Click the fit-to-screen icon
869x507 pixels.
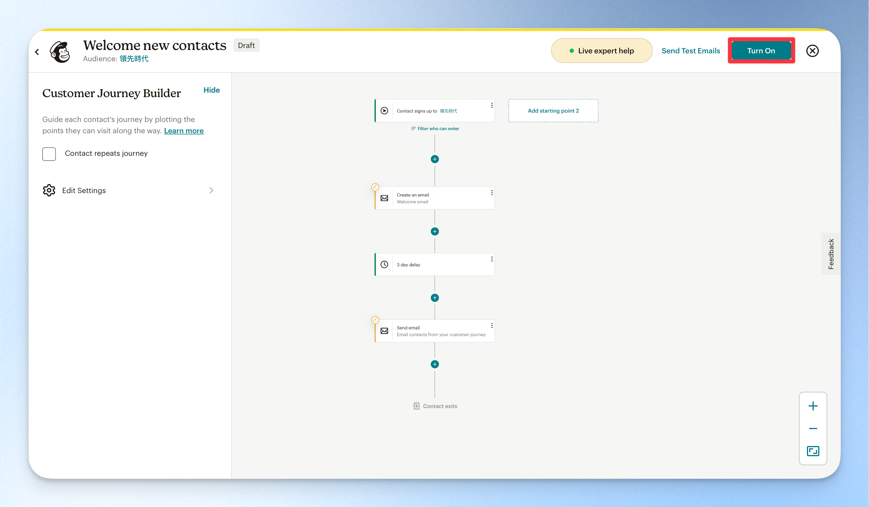pos(813,451)
